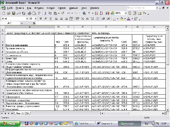Toggle bold formatting Ж

41,19
